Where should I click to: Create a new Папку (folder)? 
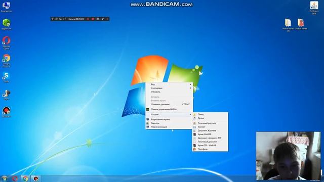point(210,114)
